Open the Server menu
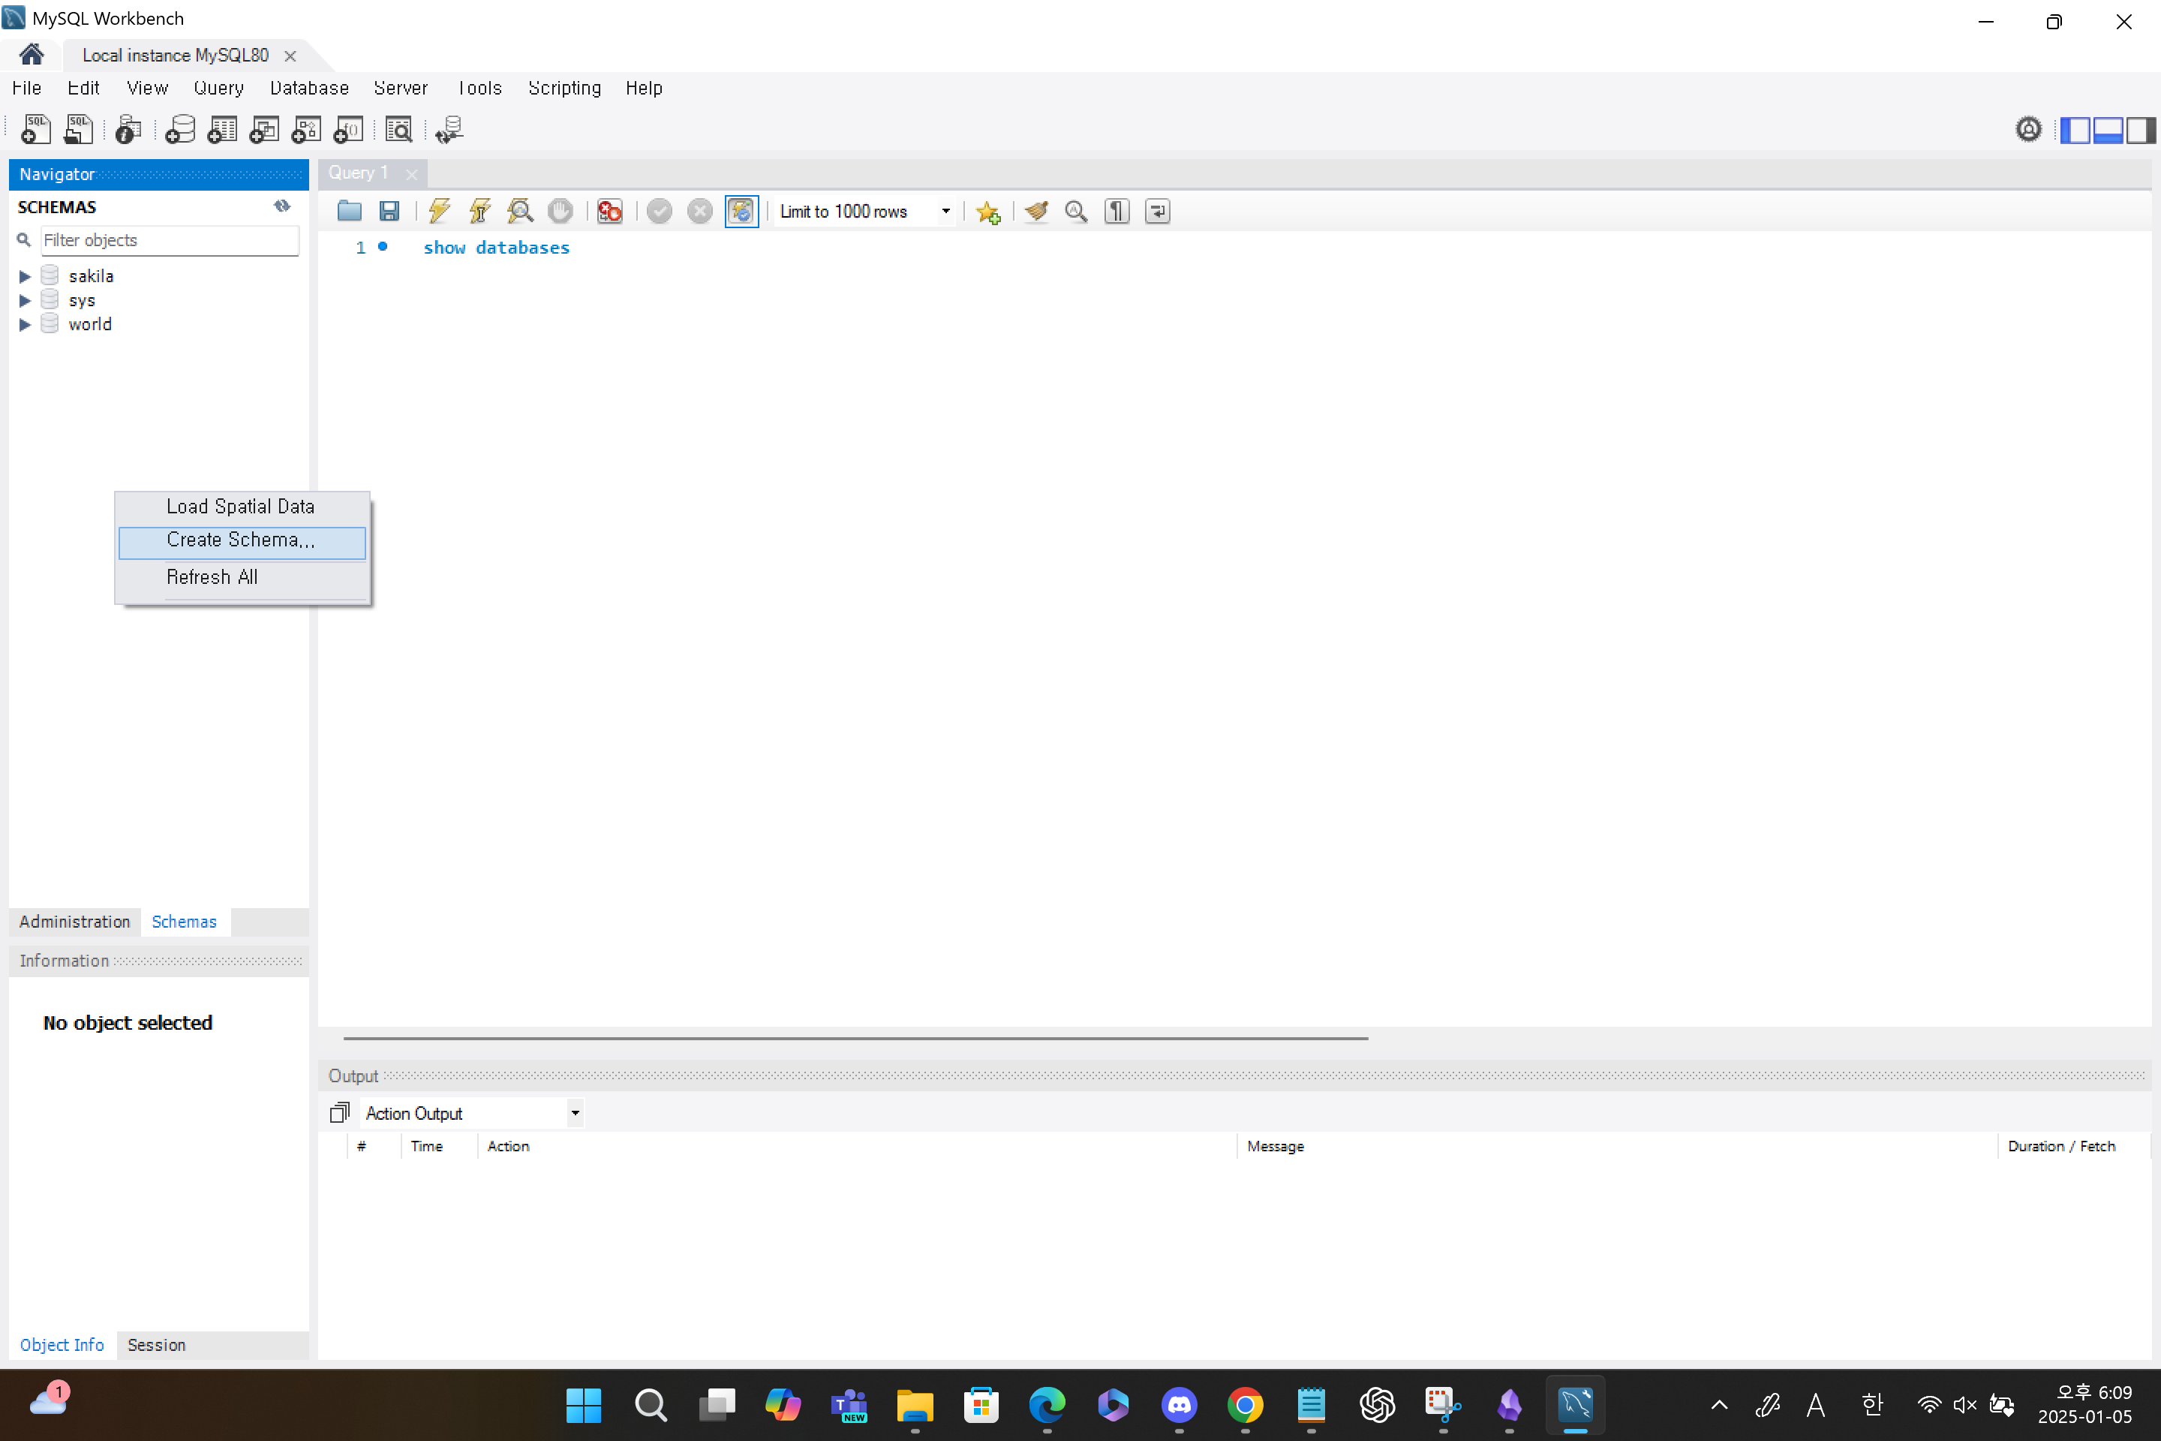The height and width of the screenshot is (1441, 2161). (x=401, y=89)
